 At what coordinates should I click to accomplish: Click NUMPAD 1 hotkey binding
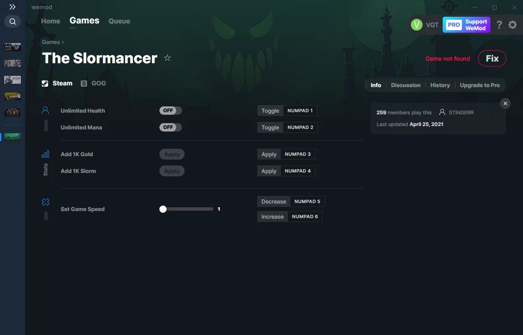(300, 111)
